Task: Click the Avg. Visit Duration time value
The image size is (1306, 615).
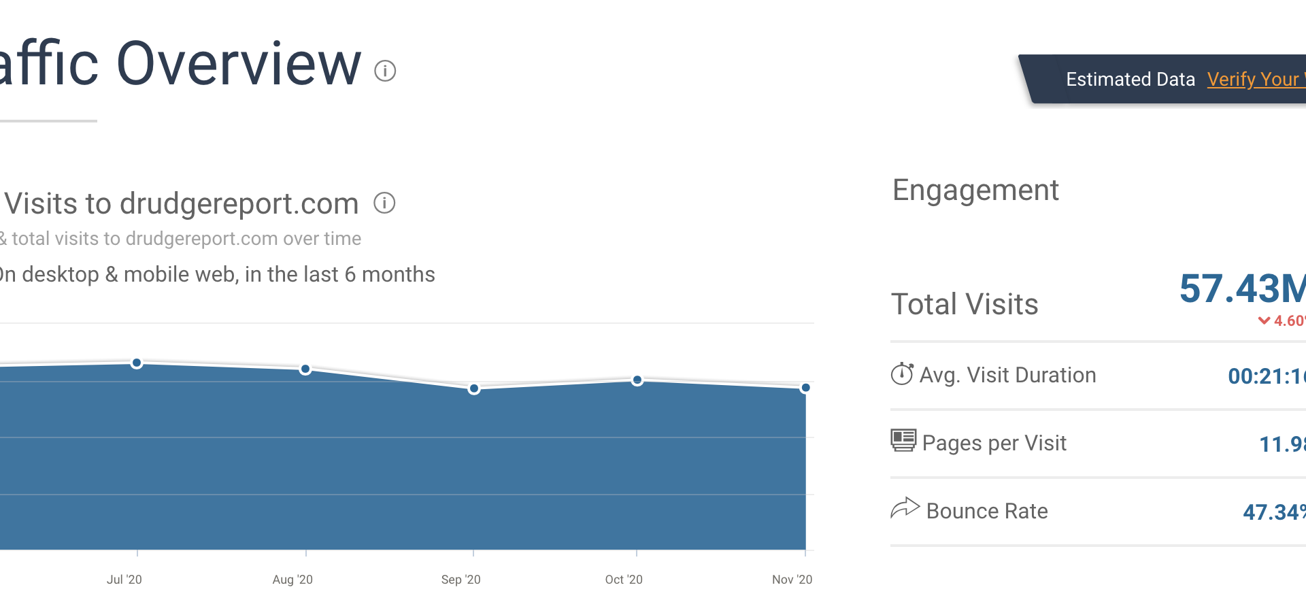Action: (1265, 376)
